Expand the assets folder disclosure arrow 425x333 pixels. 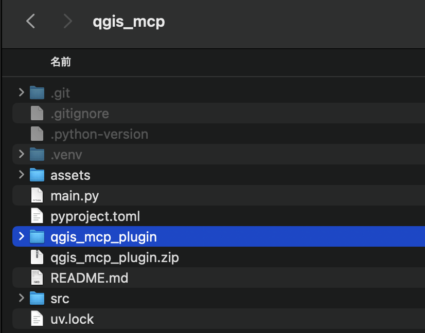[21, 175]
